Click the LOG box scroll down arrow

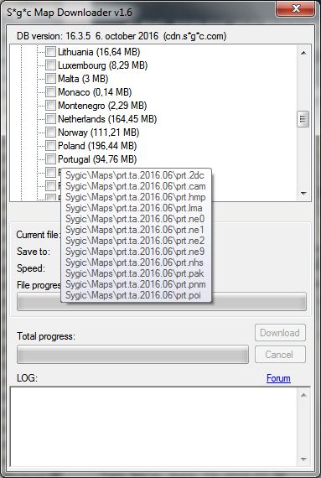[303, 459]
